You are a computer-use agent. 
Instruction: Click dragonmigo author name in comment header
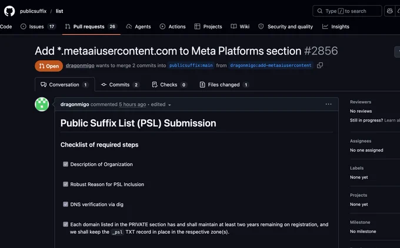[x=75, y=104]
